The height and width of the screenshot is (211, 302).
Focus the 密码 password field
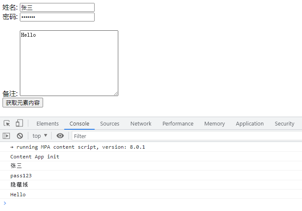pos(57,17)
